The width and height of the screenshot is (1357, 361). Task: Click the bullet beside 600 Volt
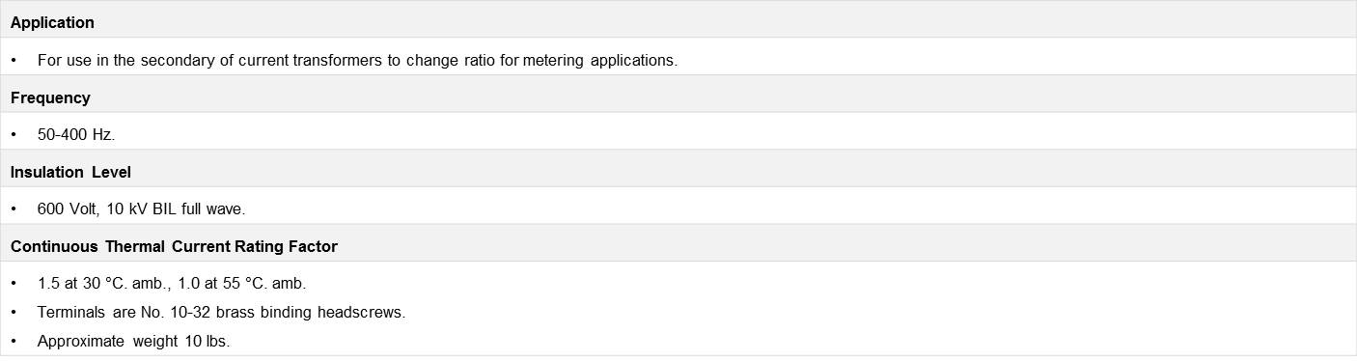tap(14, 209)
